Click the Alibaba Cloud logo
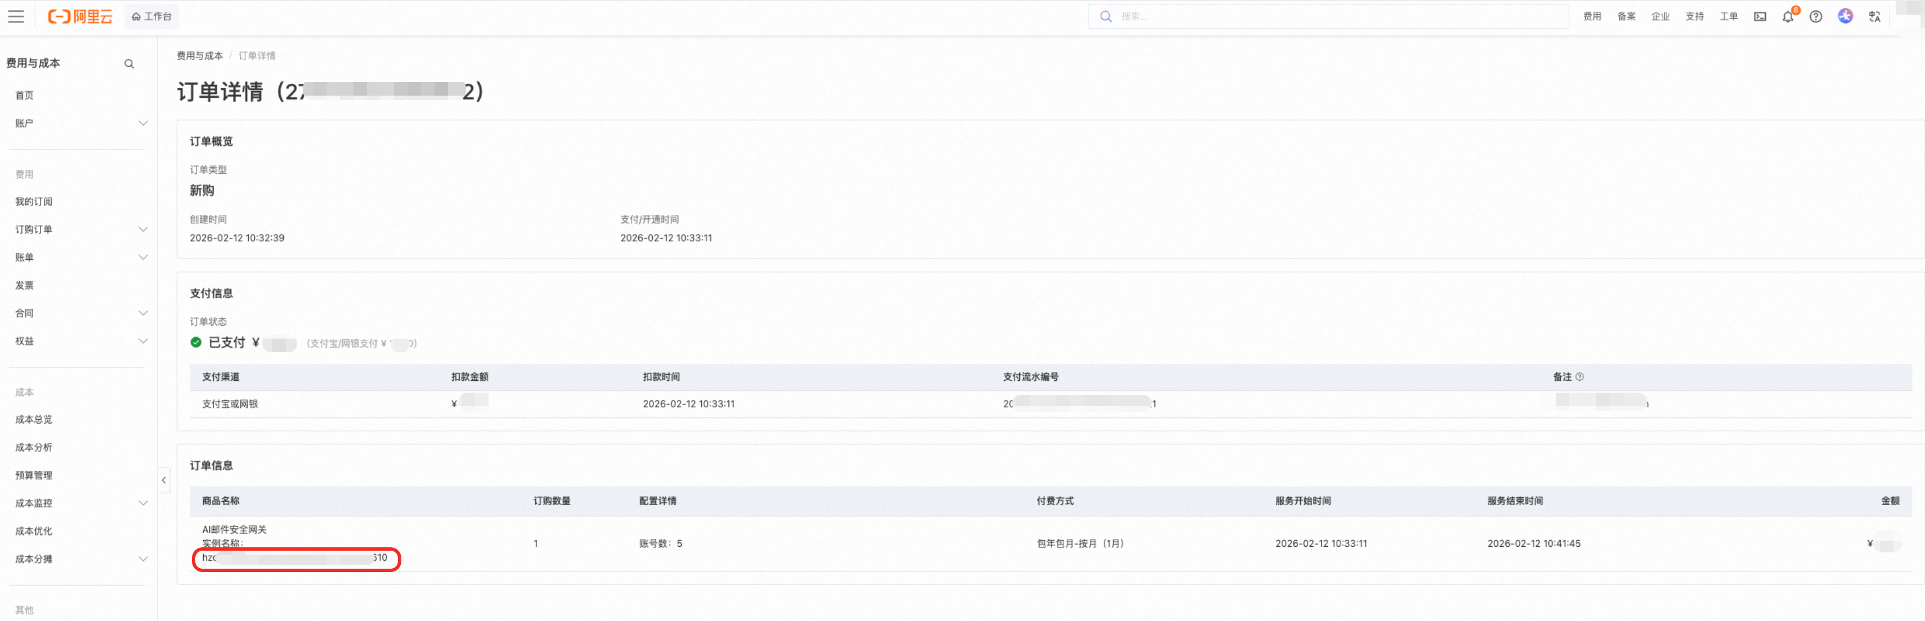The image size is (1925, 621). click(80, 16)
